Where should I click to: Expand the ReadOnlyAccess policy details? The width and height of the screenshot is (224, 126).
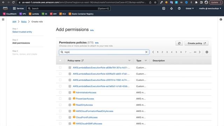[70, 105]
